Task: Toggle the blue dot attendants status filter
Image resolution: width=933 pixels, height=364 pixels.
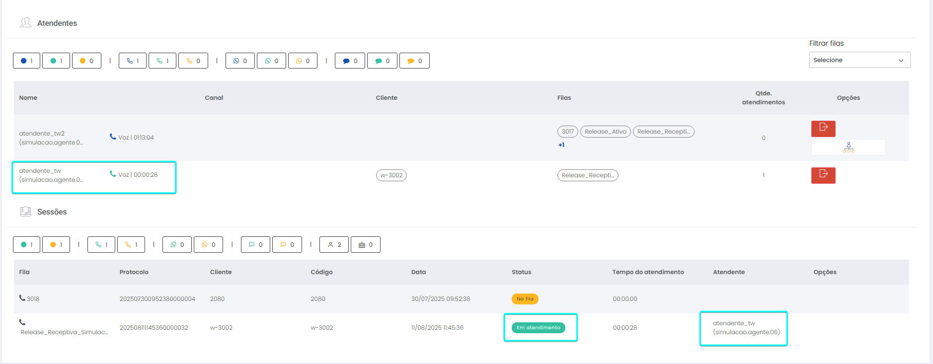Action: pos(26,61)
